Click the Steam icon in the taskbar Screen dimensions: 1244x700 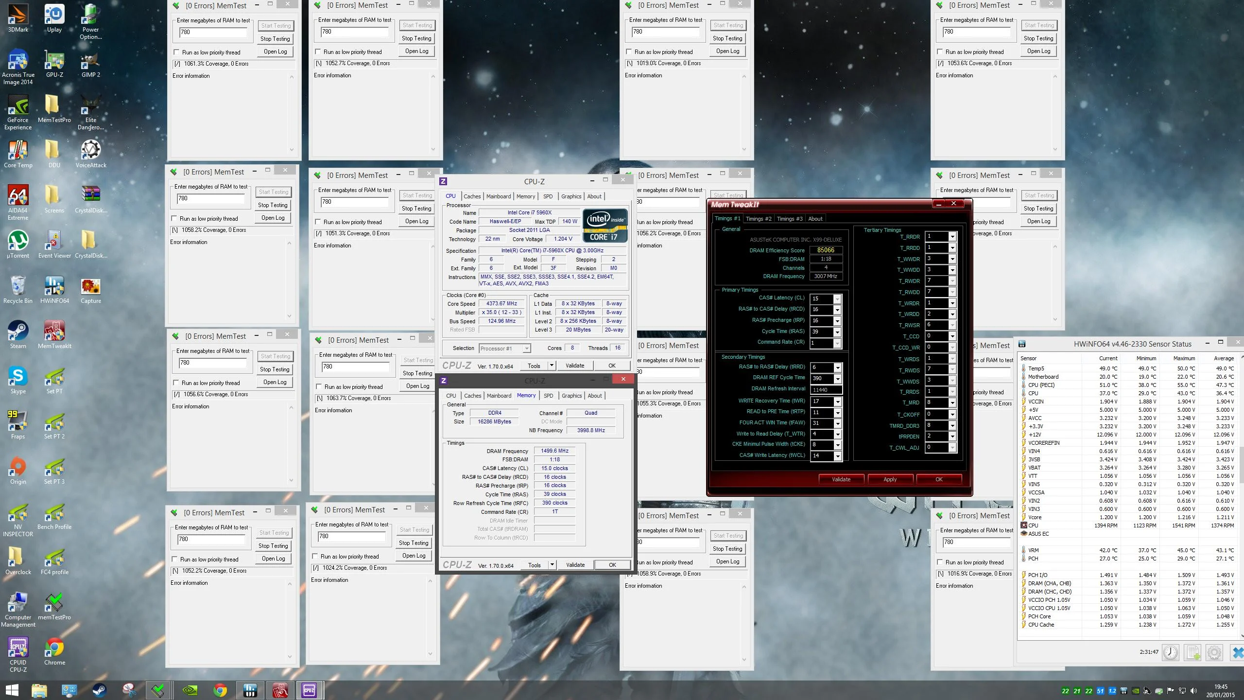(100, 690)
